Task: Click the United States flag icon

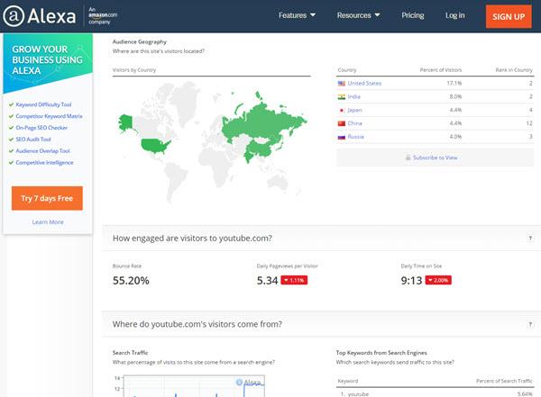Action: (342, 84)
